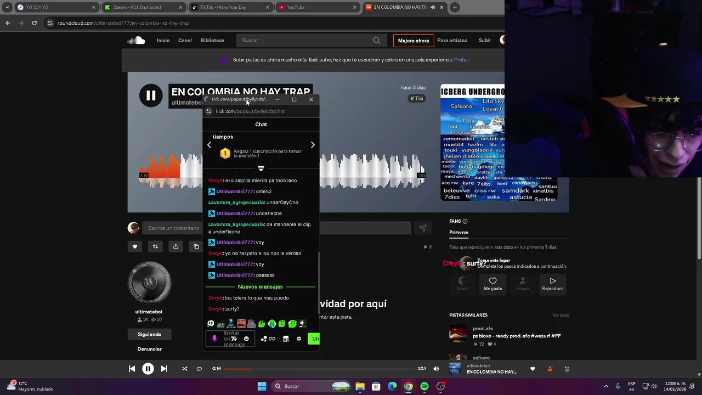Click the Reproducir step button
Screen dimensions: 702x395
click(x=553, y=284)
